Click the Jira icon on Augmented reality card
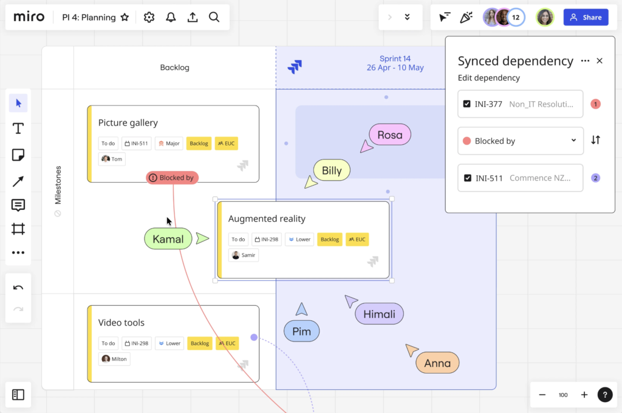Screen dimensions: 622x413 (373, 261)
